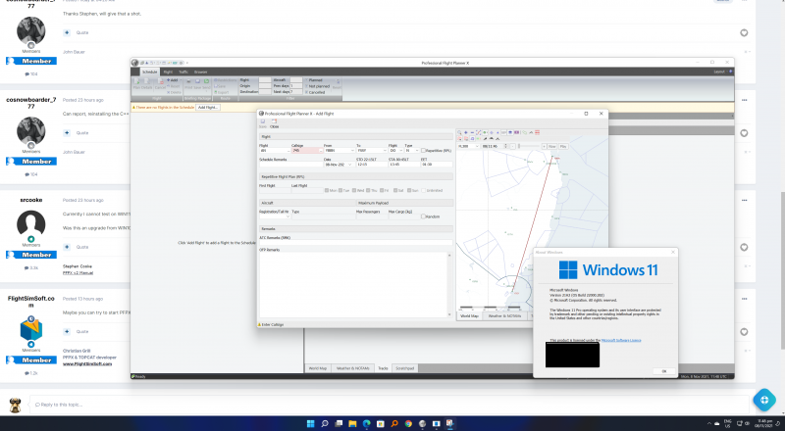Viewport: 785px width, 431px height.
Task: Tick the Random payload checkbox
Action: 423,216
